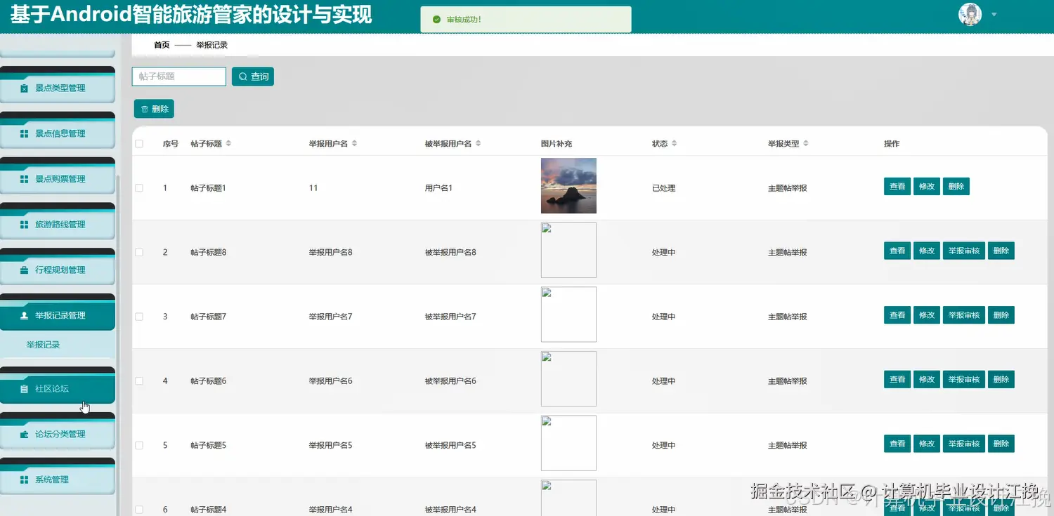The height and width of the screenshot is (516, 1054).
Task: Click 举报审核 on row 帖子标题8
Action: tap(963, 250)
